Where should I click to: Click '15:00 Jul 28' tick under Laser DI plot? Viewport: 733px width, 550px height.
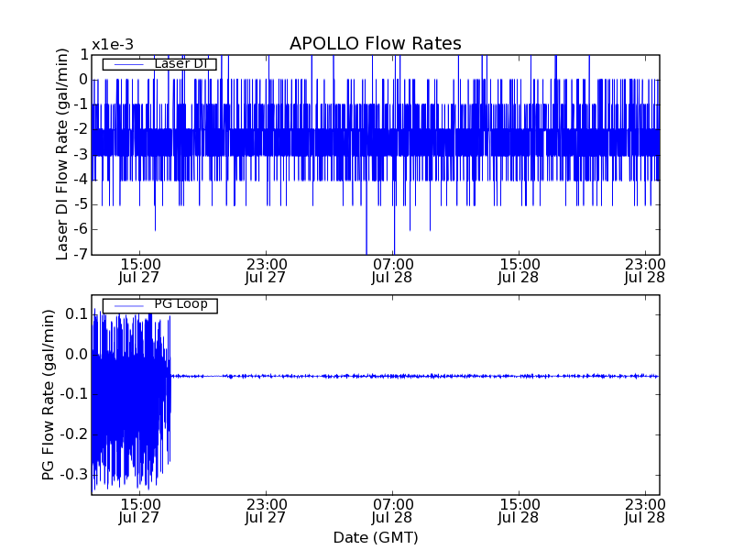coord(519,271)
